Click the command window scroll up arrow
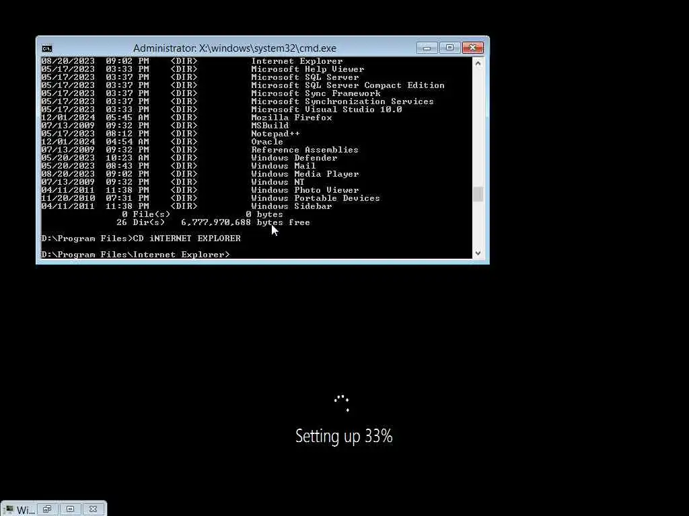The width and height of the screenshot is (689, 516). tap(478, 63)
